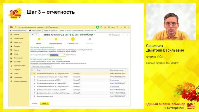This screenshot has width=199, height=112.
Task: Open the vertical dots more-actions menu
Action: tap(124, 35)
